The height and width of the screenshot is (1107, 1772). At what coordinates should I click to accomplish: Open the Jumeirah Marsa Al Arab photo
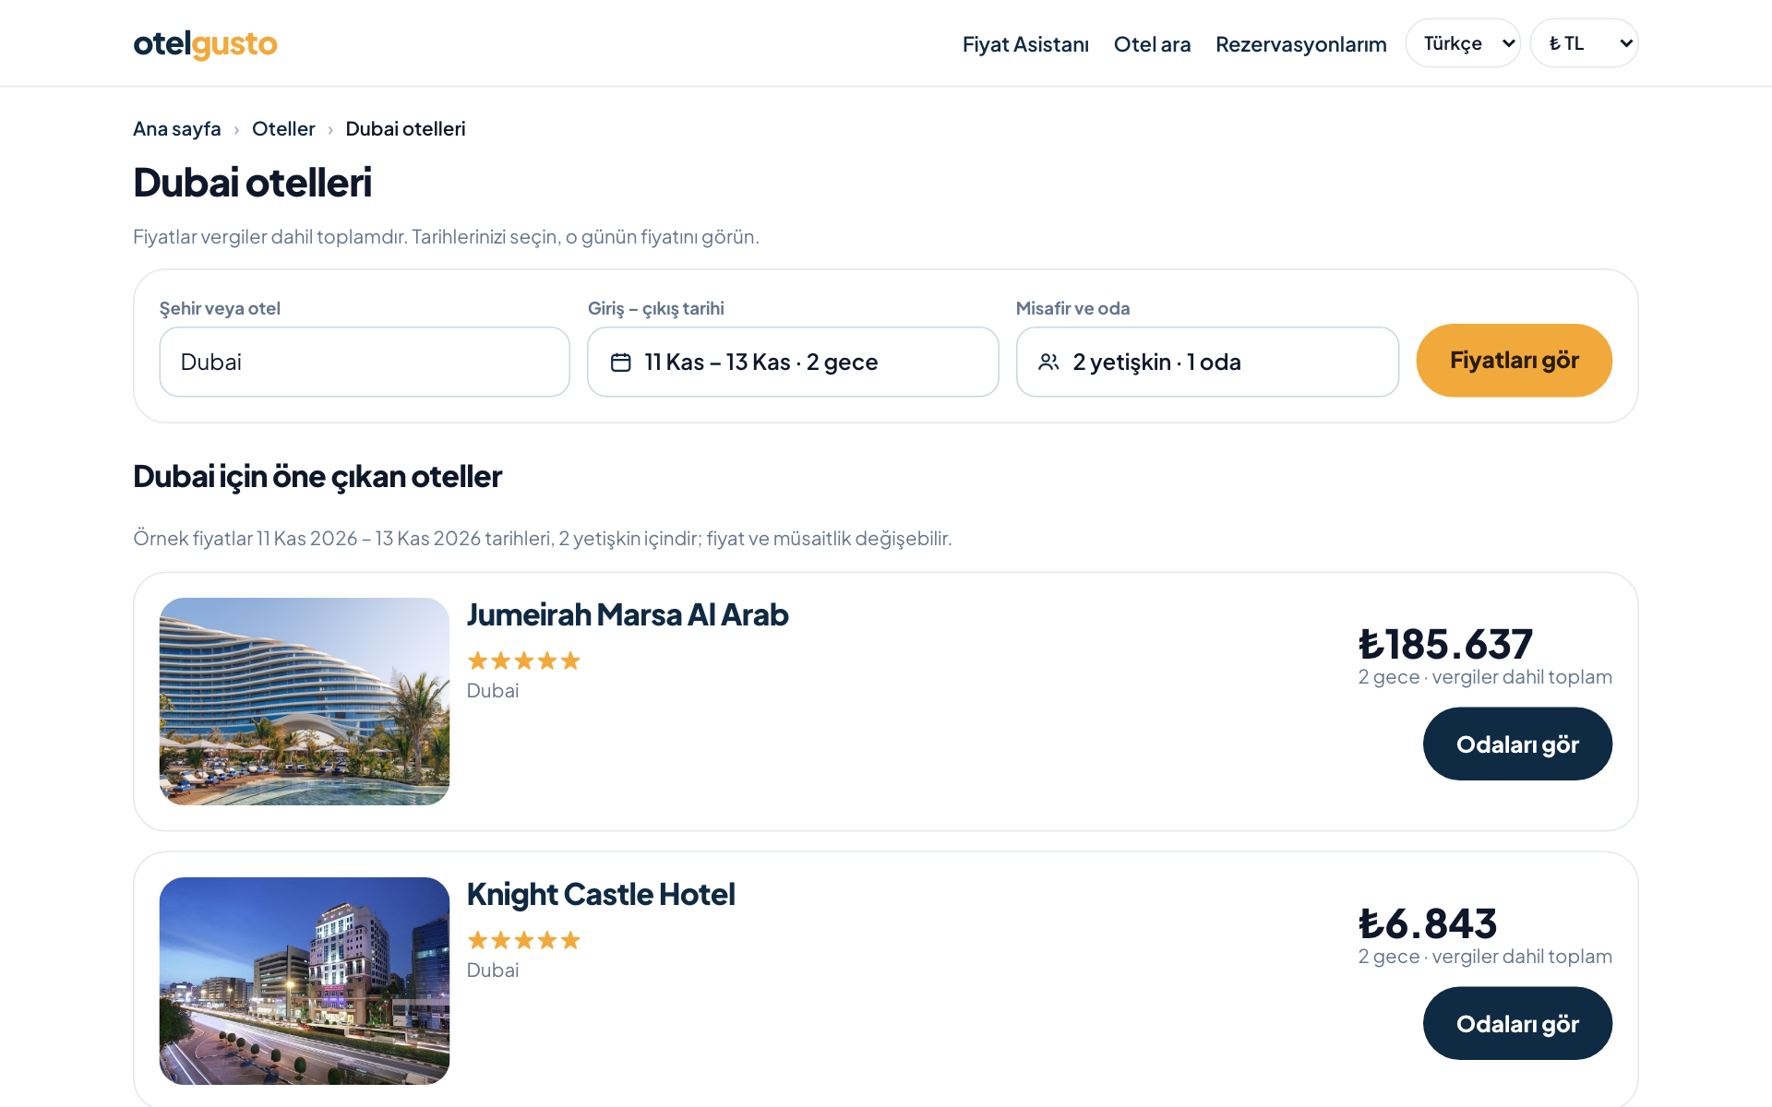pyautogui.click(x=305, y=701)
